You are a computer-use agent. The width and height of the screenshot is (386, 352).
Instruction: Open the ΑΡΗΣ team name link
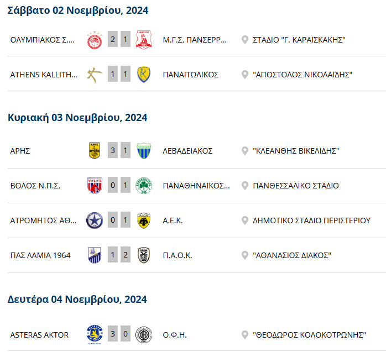[20, 151]
